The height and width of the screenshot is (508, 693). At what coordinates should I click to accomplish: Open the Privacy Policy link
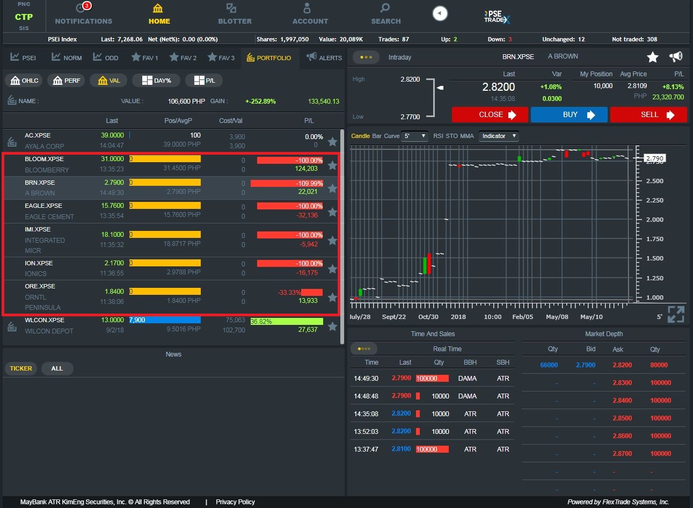(235, 502)
